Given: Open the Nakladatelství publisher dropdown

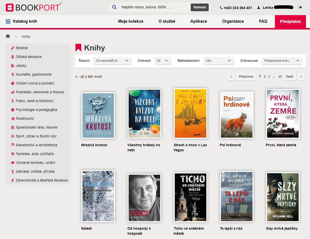Looking at the screenshot, I should tap(218, 61).
